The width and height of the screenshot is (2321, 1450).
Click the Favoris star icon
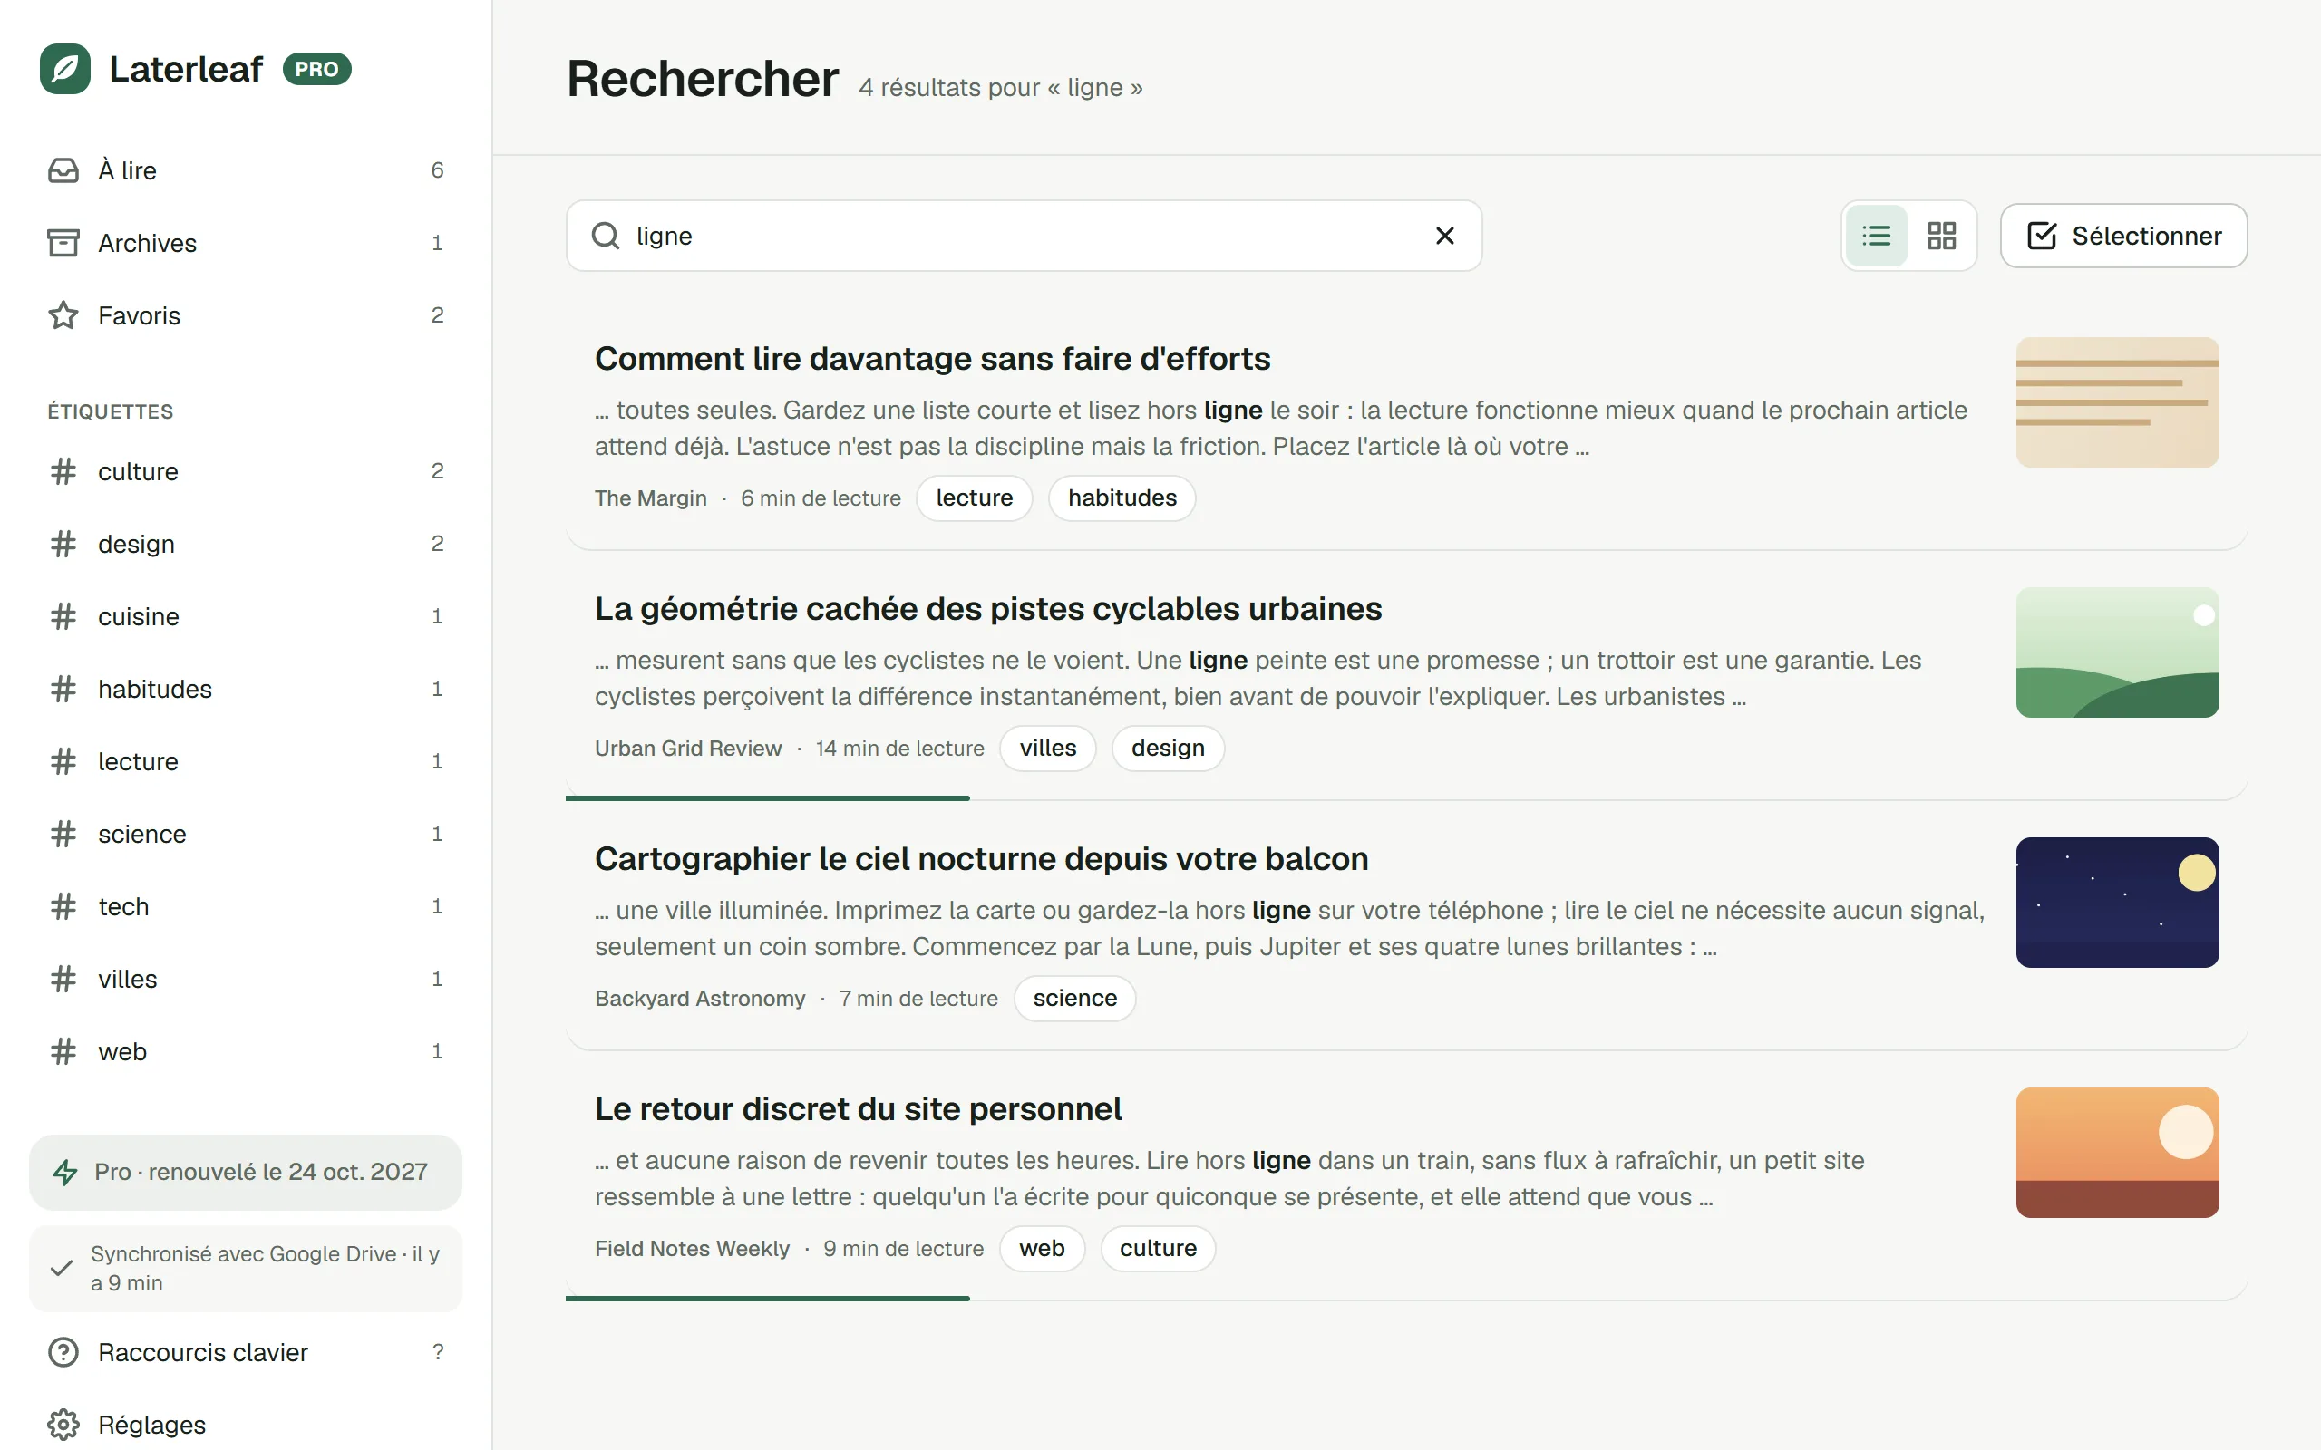click(63, 315)
